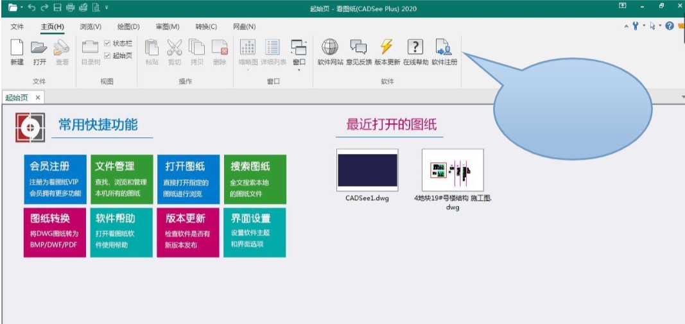The width and height of the screenshot is (685, 324).
Task: Click the 搜索图纸 tile
Action: click(254, 179)
